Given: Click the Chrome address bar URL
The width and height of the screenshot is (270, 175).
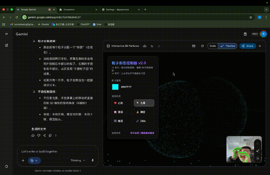Looking at the screenshot, I should coord(54,17).
